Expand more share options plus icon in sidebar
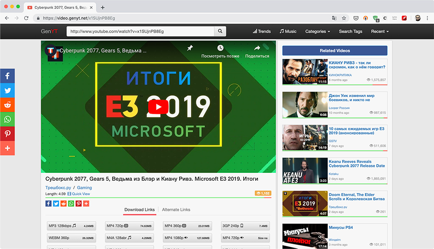This screenshot has width=434, height=249. (8, 148)
